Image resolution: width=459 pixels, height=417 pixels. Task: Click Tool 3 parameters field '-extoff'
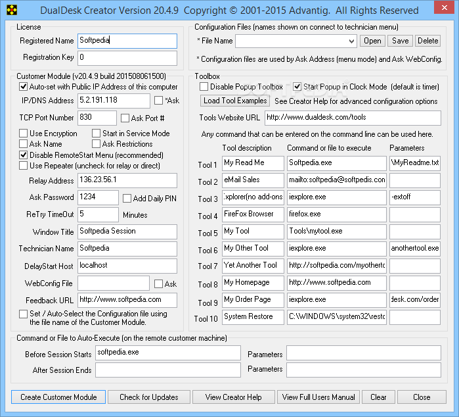415,197
